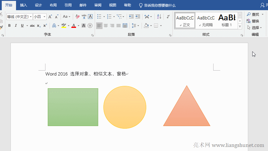Image resolution: width=268 pixels, height=151 pixels.
Task: Click the 查找 button
Action: (x=253, y=15)
